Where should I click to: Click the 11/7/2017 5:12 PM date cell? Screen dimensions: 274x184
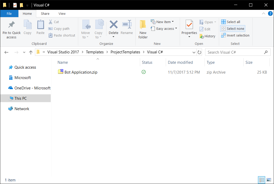[x=184, y=72]
